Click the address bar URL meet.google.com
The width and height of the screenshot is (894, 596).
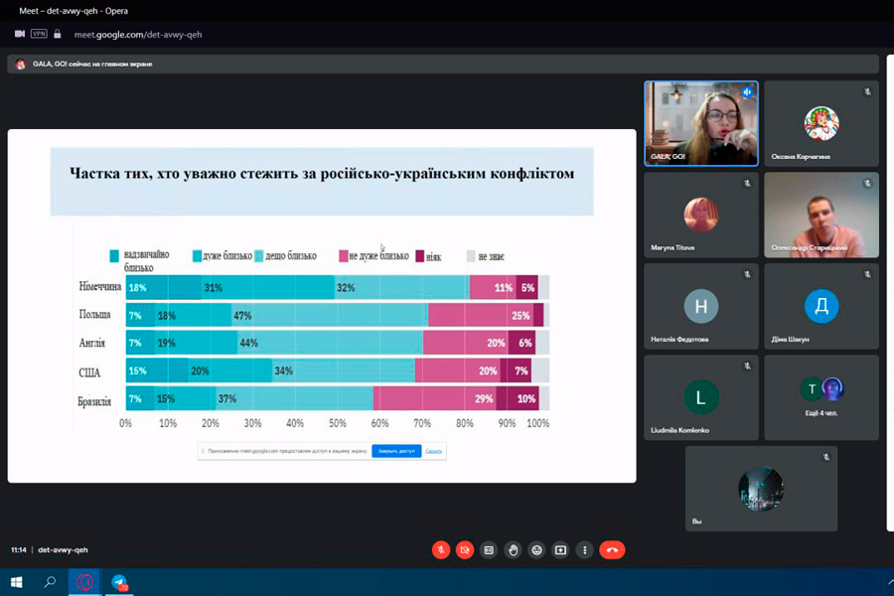pos(138,34)
